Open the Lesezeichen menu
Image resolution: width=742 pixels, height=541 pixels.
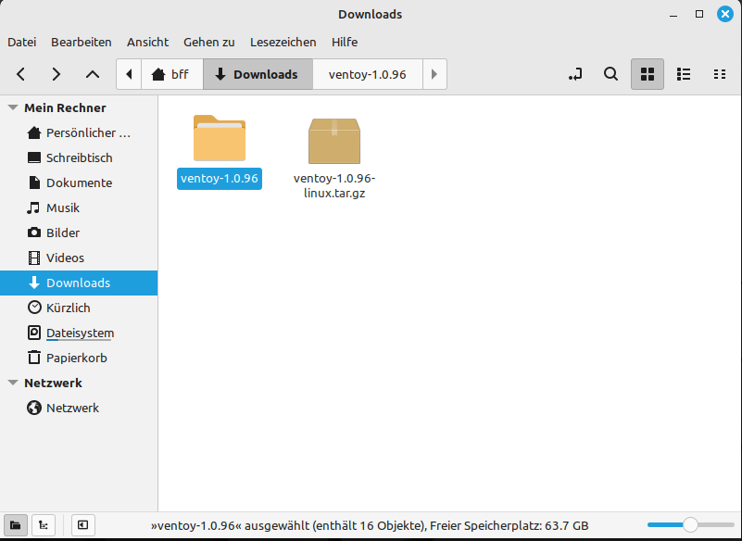283,42
